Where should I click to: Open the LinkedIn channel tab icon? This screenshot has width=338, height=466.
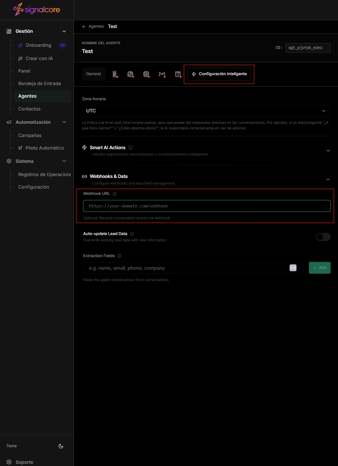[178, 74]
